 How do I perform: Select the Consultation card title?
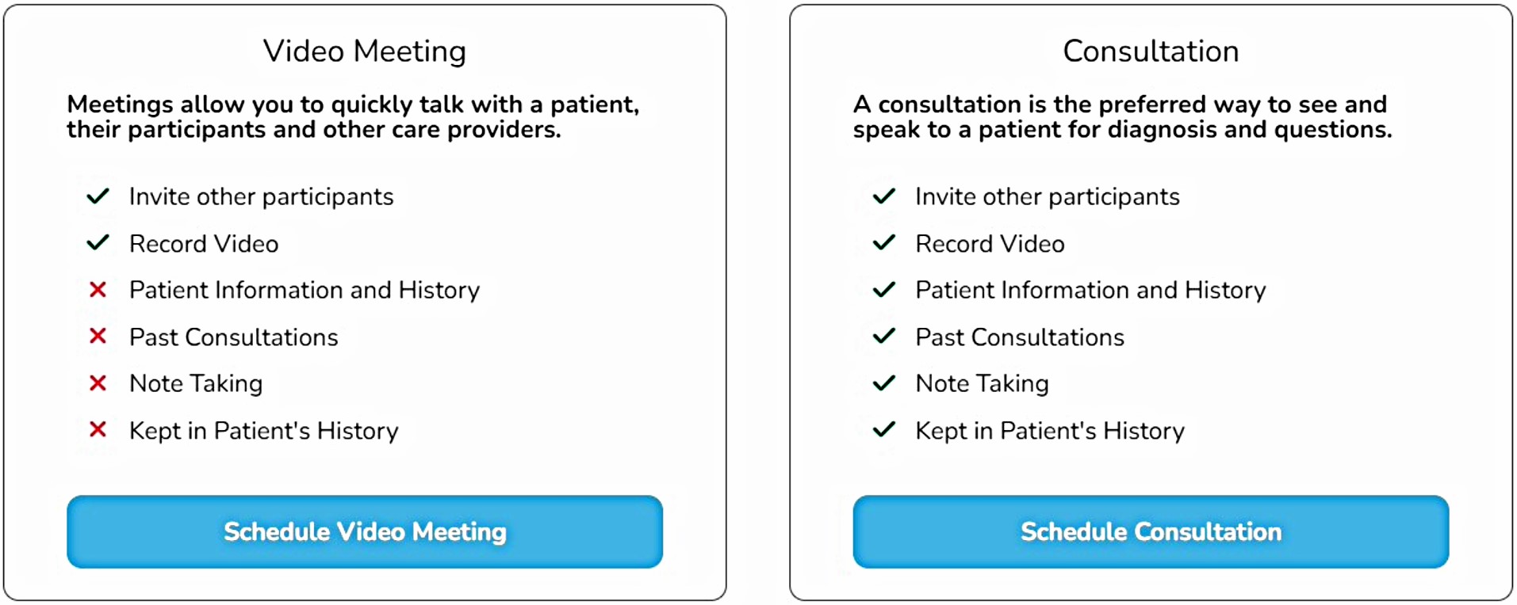tap(1151, 51)
